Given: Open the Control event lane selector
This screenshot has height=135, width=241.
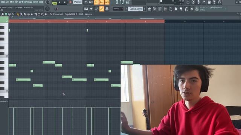Looking at the screenshot, I should tap(4, 101).
